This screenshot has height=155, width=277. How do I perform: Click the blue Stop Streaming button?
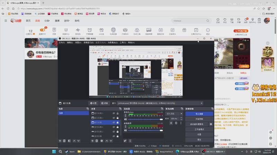point(199,114)
